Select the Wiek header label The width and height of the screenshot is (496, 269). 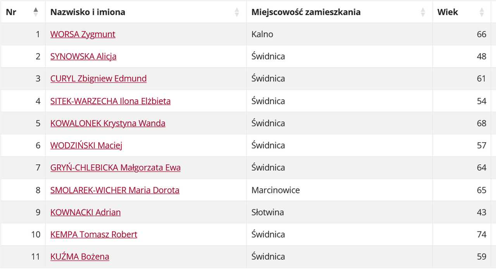click(448, 12)
